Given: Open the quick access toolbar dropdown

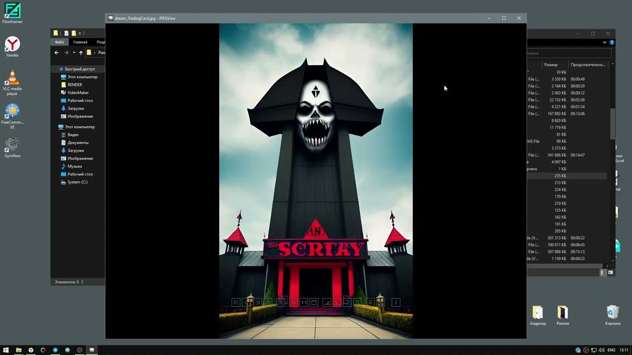Looking at the screenshot, I should pyautogui.click(x=80, y=34).
